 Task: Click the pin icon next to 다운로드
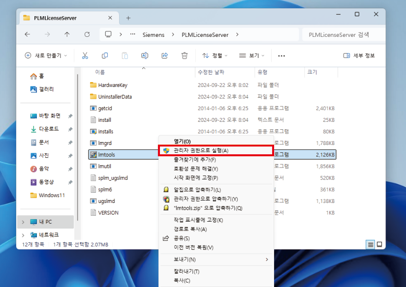pyautogui.click(x=70, y=129)
